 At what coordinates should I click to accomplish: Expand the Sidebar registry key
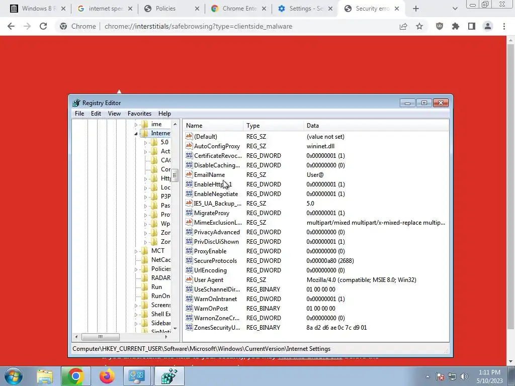tap(136, 324)
